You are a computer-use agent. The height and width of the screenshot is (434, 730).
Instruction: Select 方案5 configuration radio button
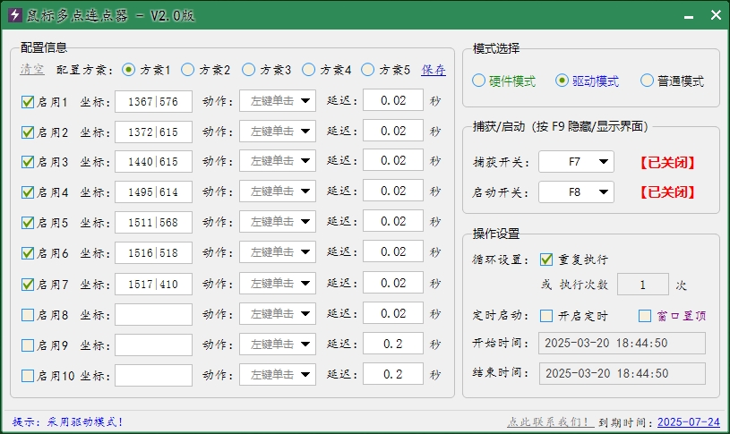point(368,70)
